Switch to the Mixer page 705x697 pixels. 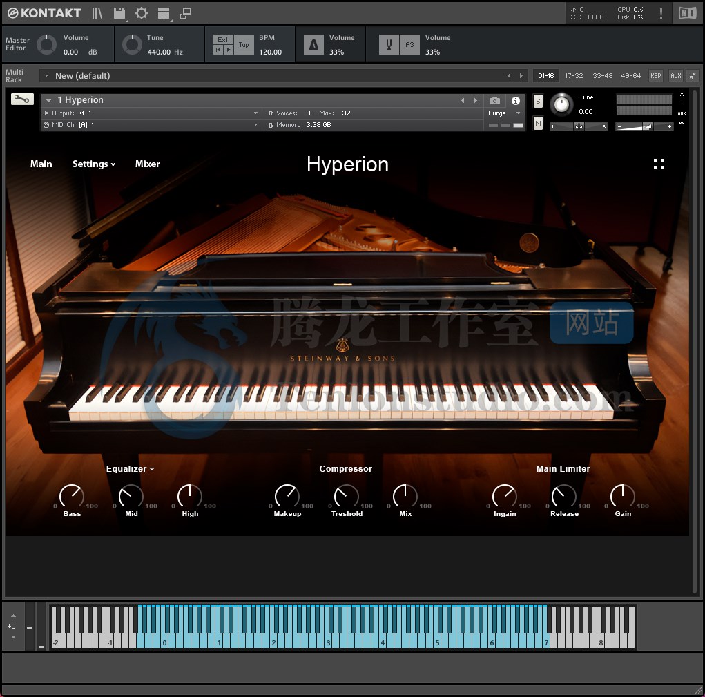pyautogui.click(x=148, y=164)
